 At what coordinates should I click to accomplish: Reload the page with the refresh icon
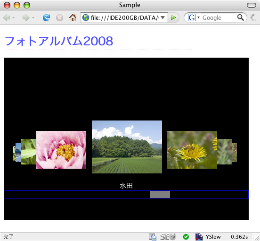tap(46, 17)
